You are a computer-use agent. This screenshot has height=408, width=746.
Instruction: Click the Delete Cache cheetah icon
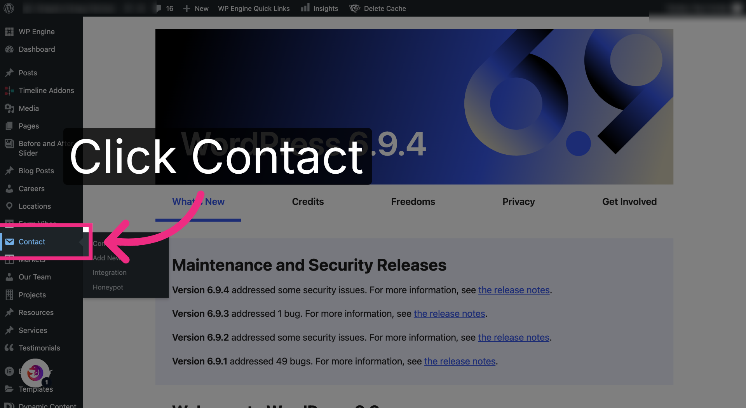pyautogui.click(x=354, y=8)
